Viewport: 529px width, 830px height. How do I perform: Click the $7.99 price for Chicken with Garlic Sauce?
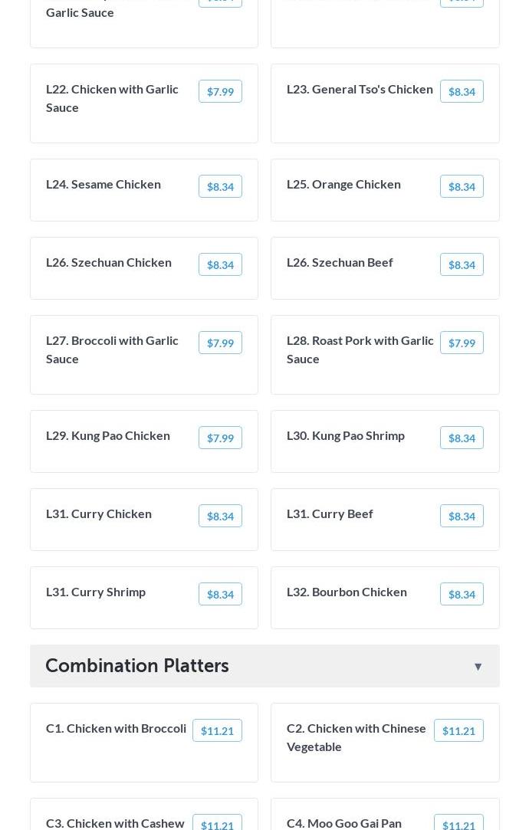(x=220, y=92)
